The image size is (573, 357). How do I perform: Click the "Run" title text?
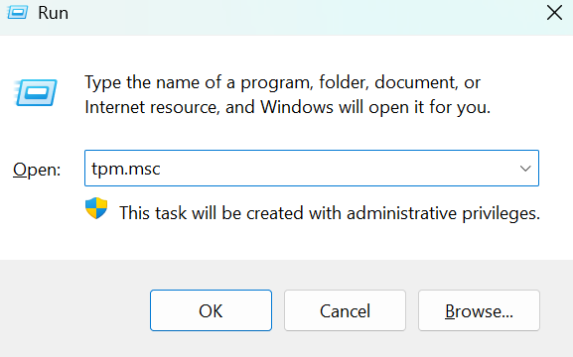[53, 13]
